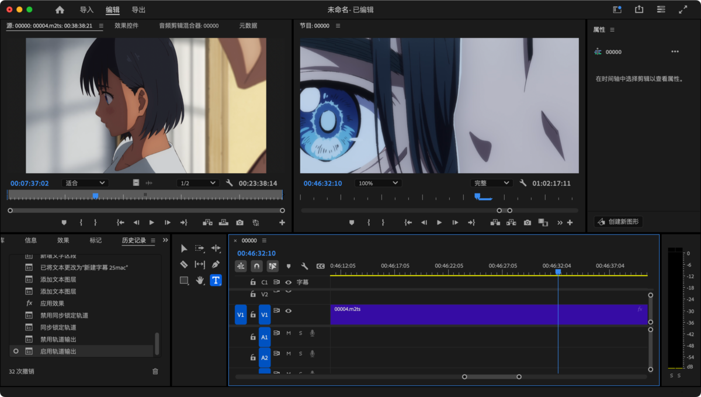This screenshot has height=397, width=701.
Task: Toggle insert sequences as nests button
Action: click(x=241, y=266)
